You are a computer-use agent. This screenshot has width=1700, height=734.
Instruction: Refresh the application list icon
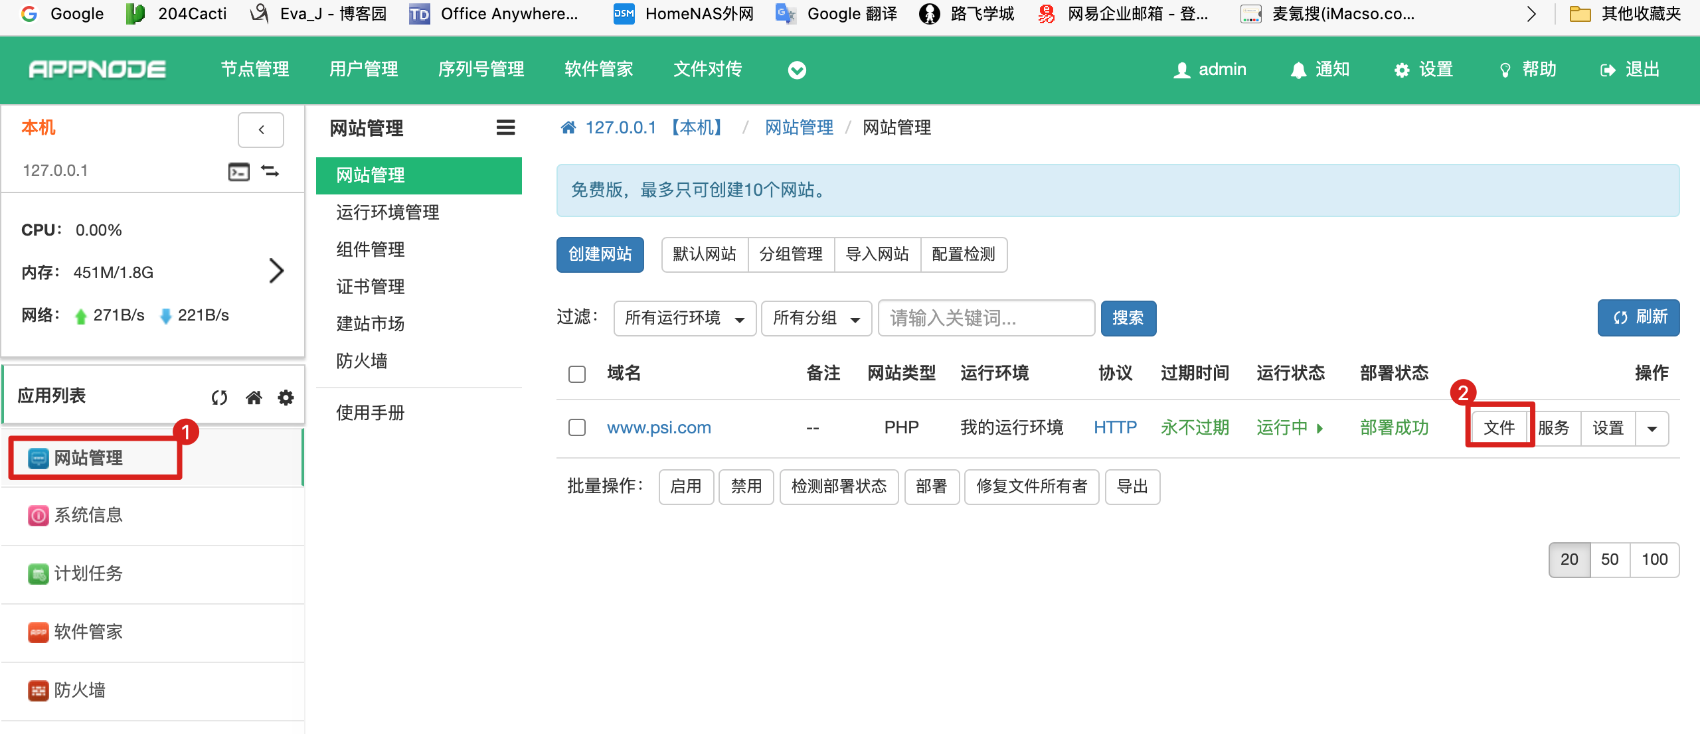(x=219, y=398)
